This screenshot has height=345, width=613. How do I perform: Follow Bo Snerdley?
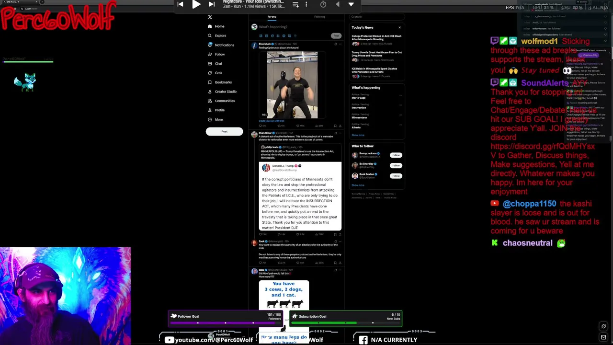tap(396, 166)
